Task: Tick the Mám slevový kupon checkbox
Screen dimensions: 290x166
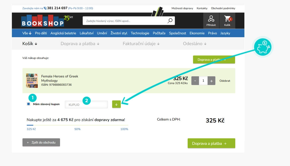Action: tap(28, 104)
